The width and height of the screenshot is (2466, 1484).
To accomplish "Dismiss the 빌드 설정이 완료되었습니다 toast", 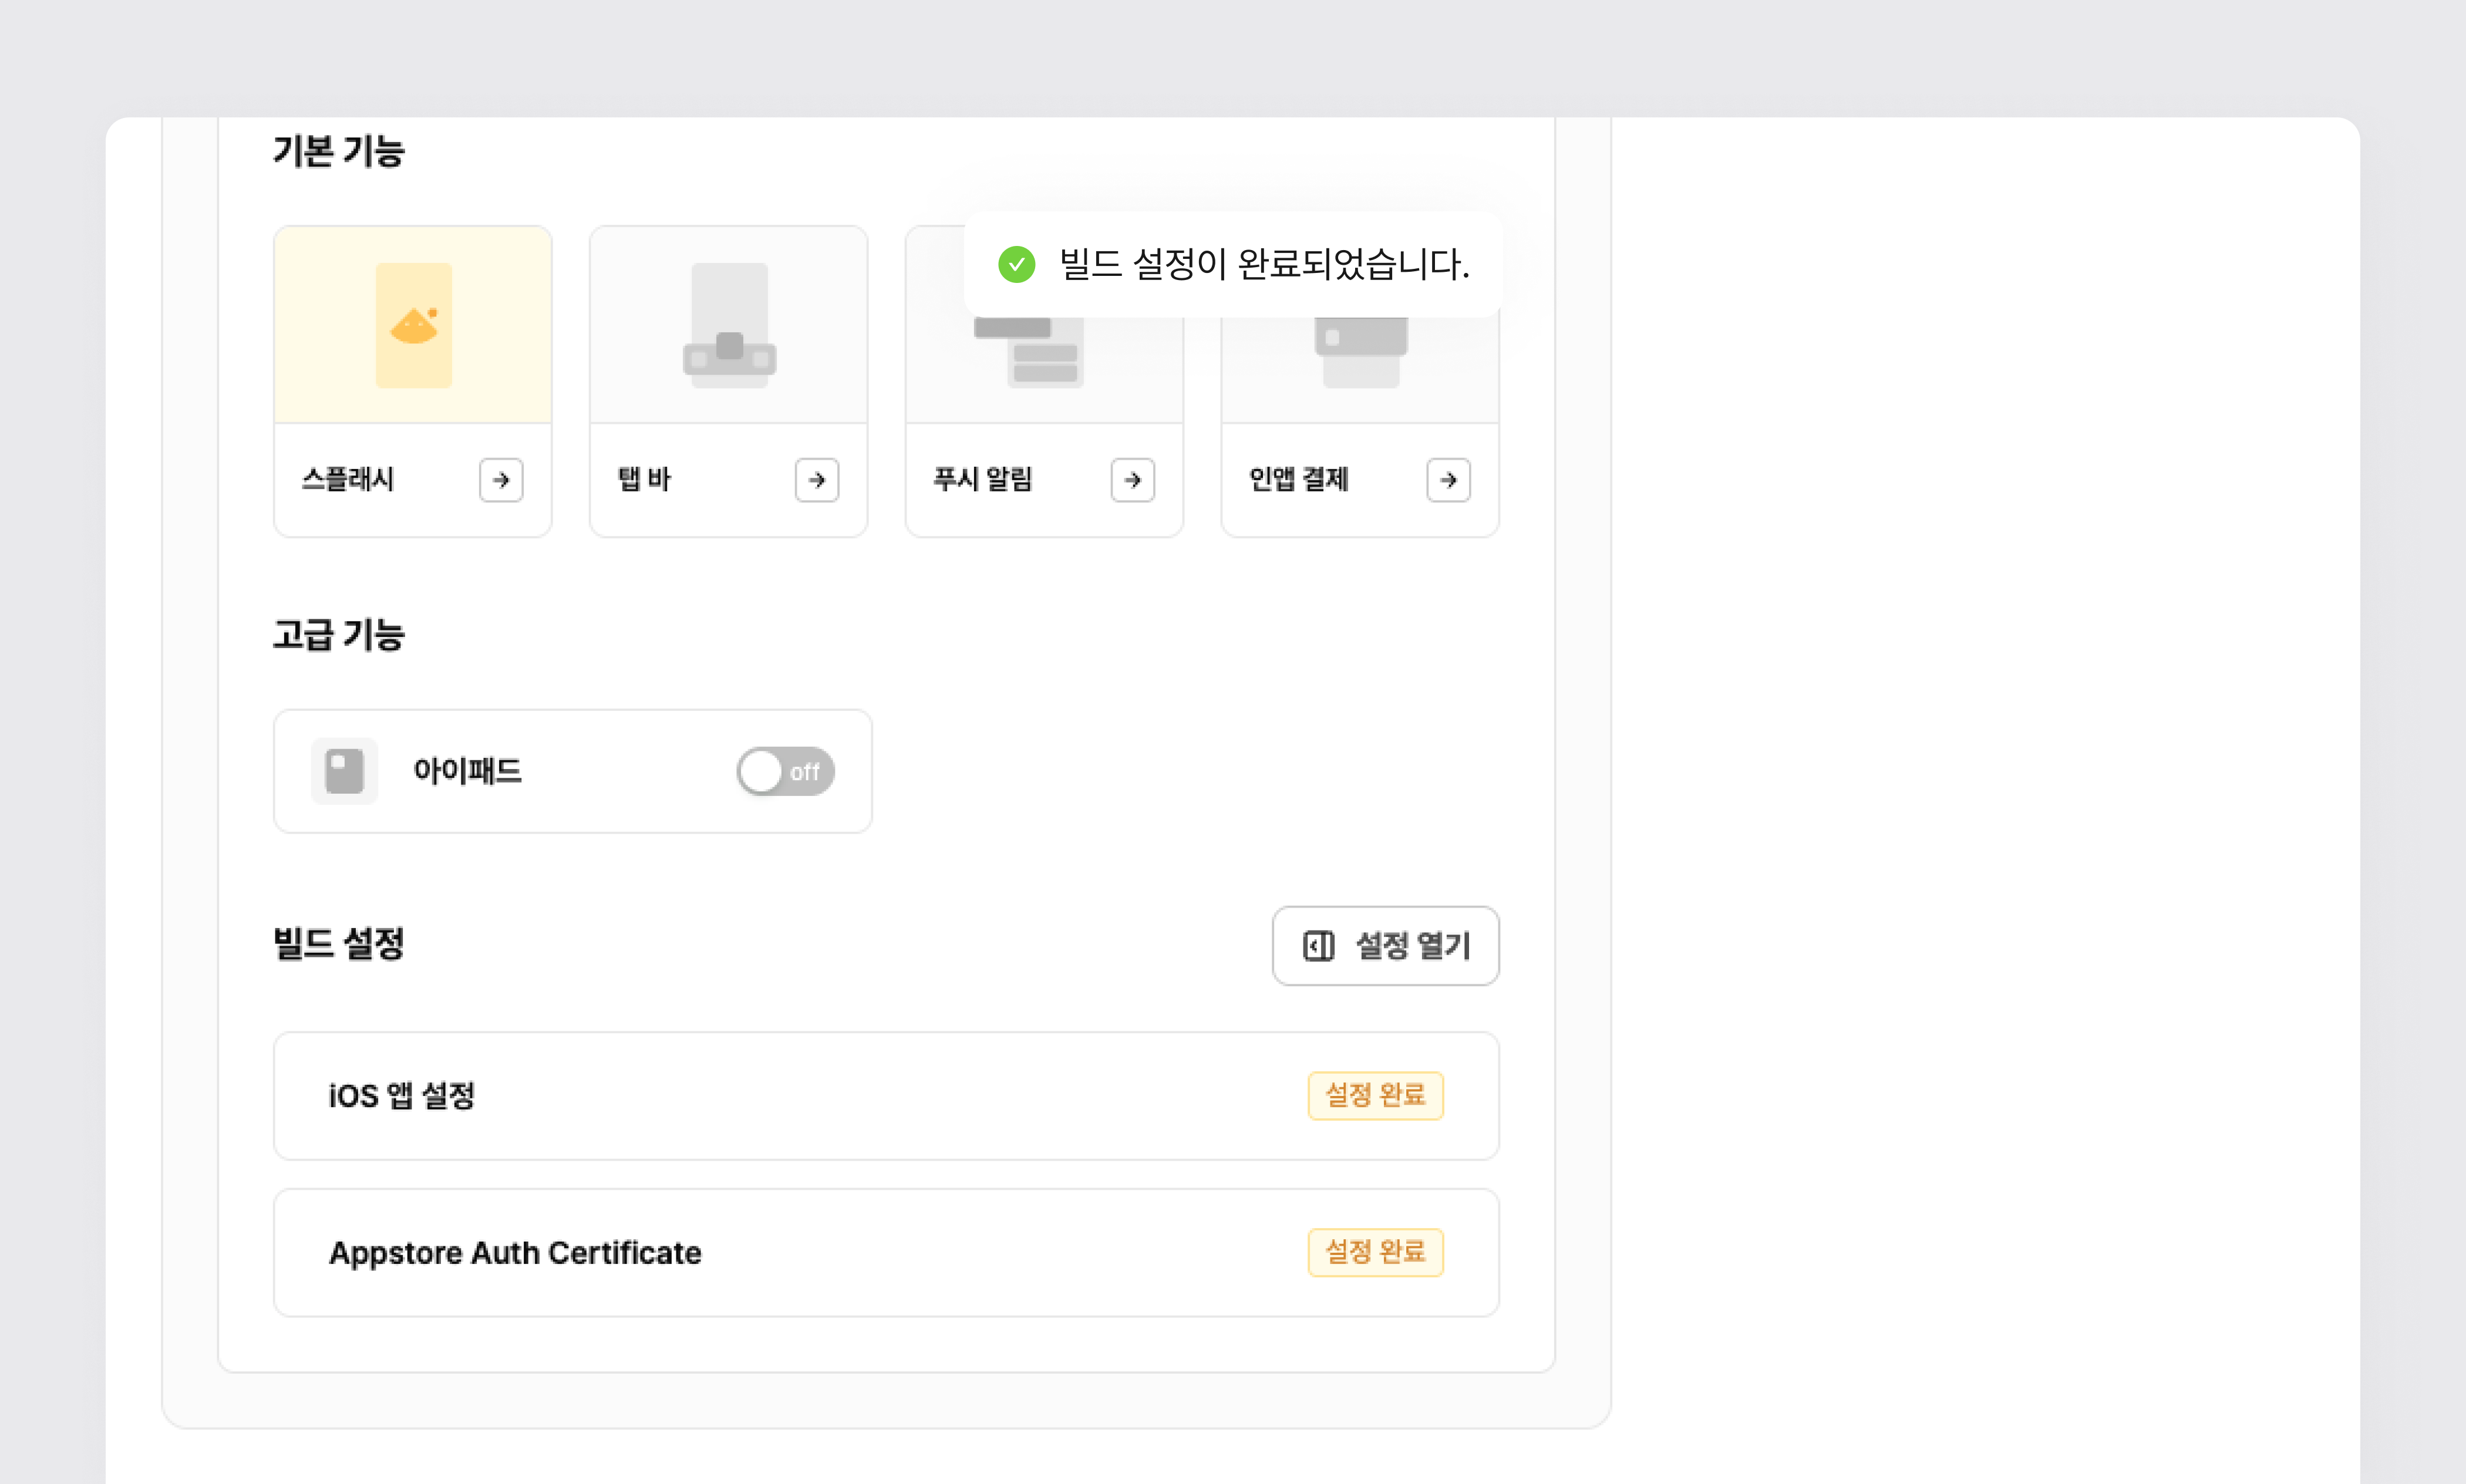I will coord(1264,265).
